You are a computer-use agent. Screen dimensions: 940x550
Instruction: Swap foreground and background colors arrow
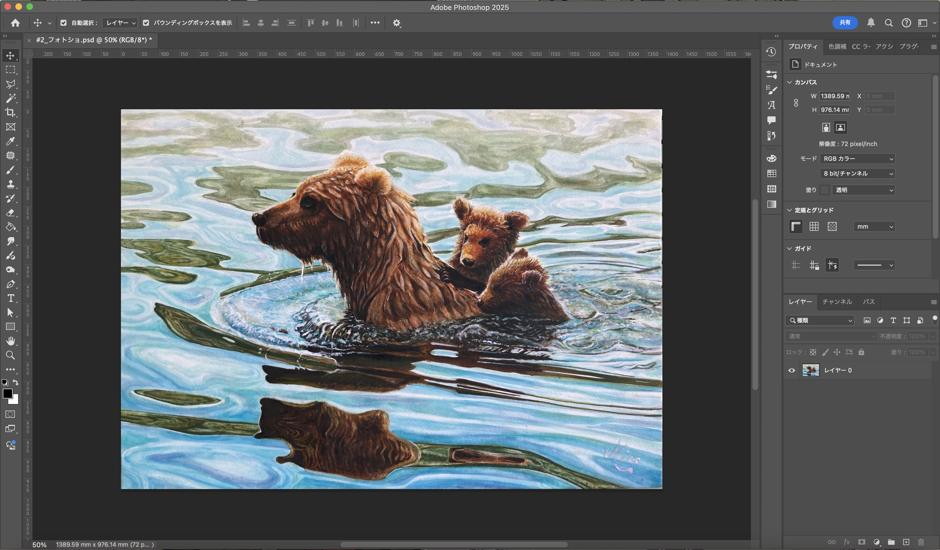tap(16, 382)
